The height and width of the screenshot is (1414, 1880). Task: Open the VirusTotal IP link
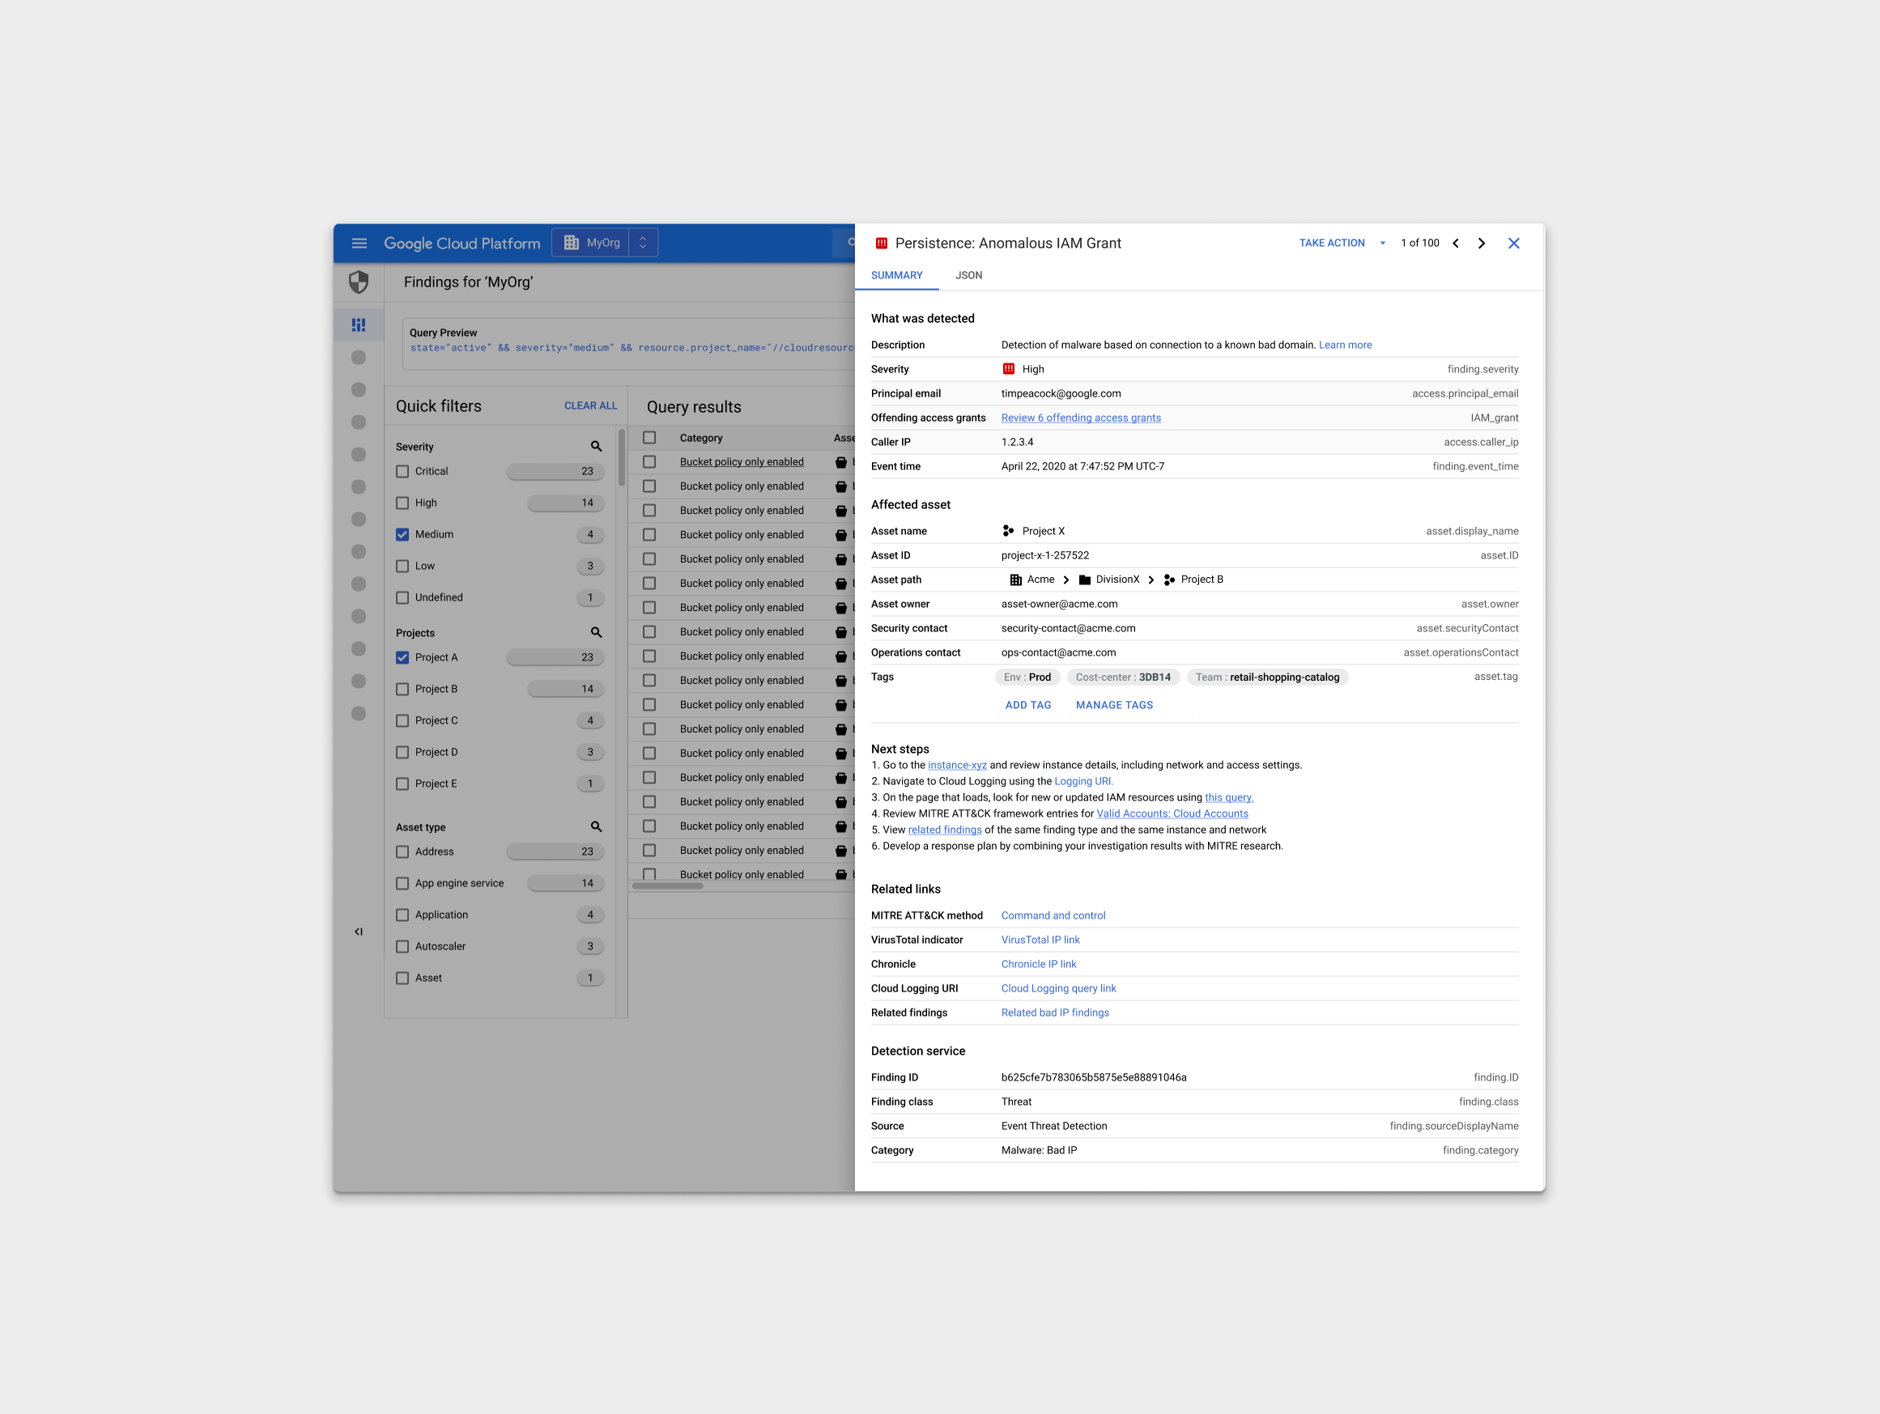point(1040,940)
